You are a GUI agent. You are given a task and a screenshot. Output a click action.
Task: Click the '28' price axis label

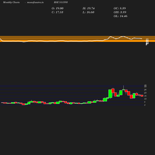[145, 90]
